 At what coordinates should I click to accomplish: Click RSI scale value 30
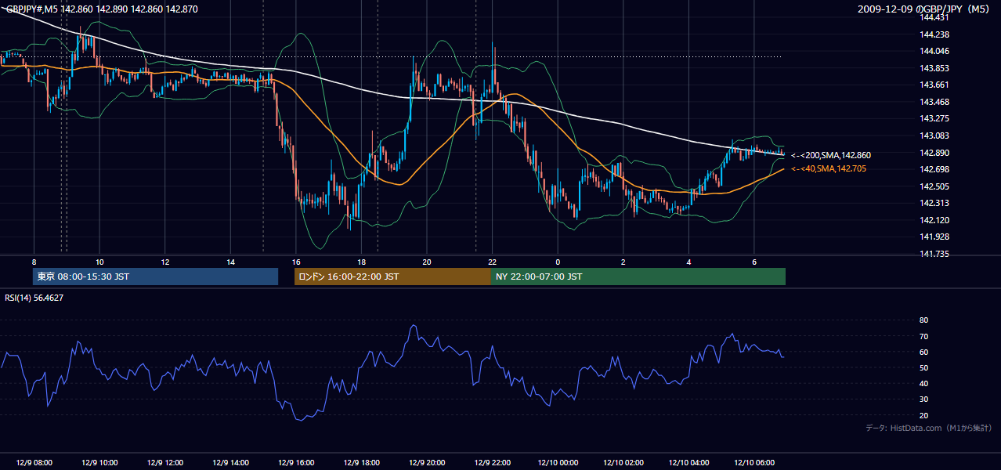pos(923,399)
